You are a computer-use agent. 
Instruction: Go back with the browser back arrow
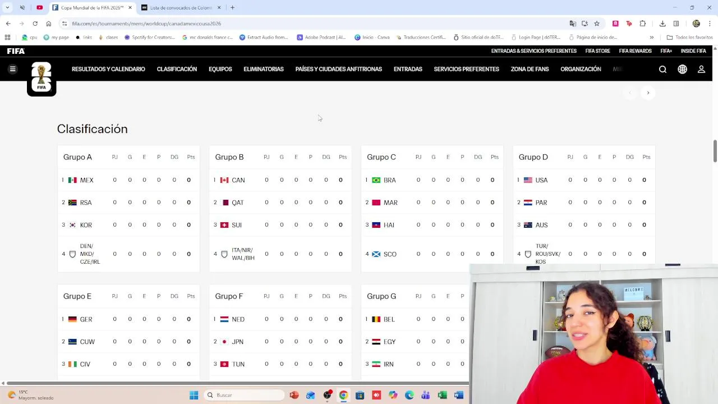(8, 24)
